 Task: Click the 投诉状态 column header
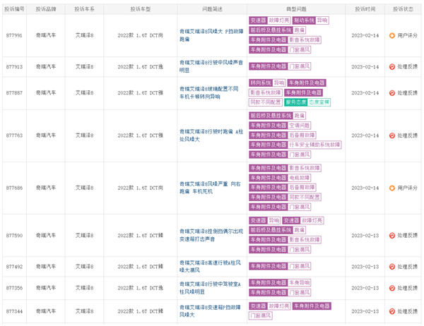[x=403, y=9]
